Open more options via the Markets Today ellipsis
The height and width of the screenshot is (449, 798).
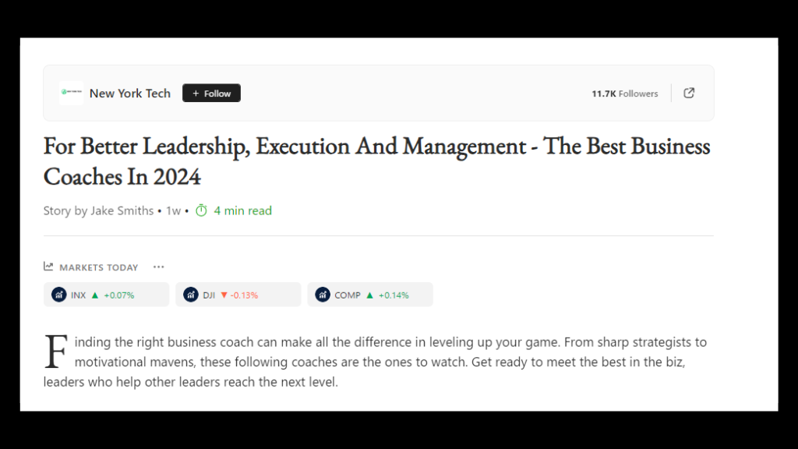(158, 267)
